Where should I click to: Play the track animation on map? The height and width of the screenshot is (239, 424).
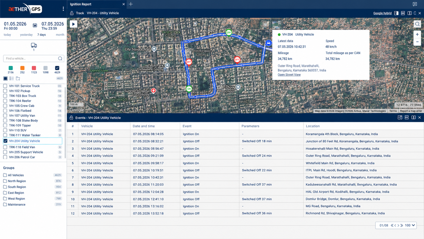74,24
